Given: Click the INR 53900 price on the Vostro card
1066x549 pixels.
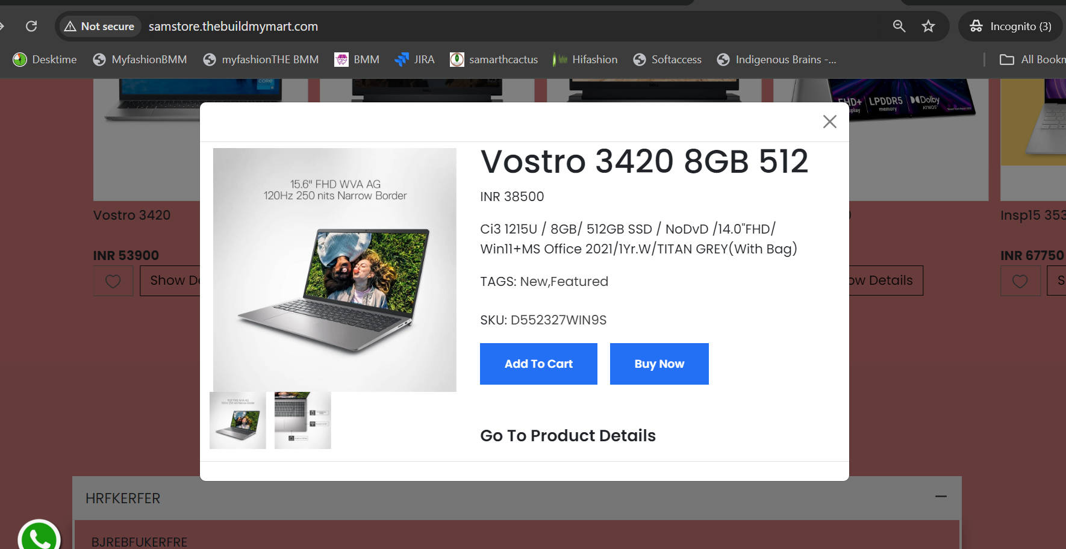Looking at the screenshot, I should [x=126, y=255].
